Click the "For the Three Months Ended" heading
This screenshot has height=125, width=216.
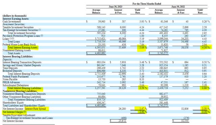[x=147, y=4]
